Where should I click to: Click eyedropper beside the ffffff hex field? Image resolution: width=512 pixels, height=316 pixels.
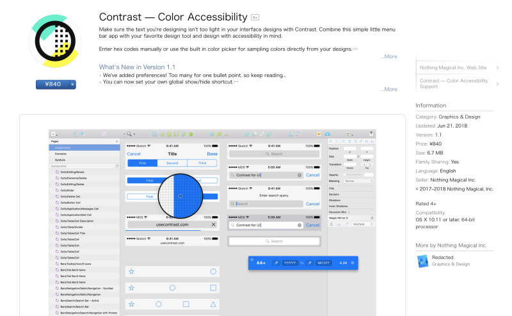pyautogui.click(x=276, y=263)
